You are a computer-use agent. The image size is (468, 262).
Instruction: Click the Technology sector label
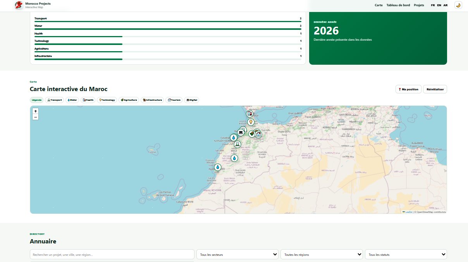click(42, 41)
